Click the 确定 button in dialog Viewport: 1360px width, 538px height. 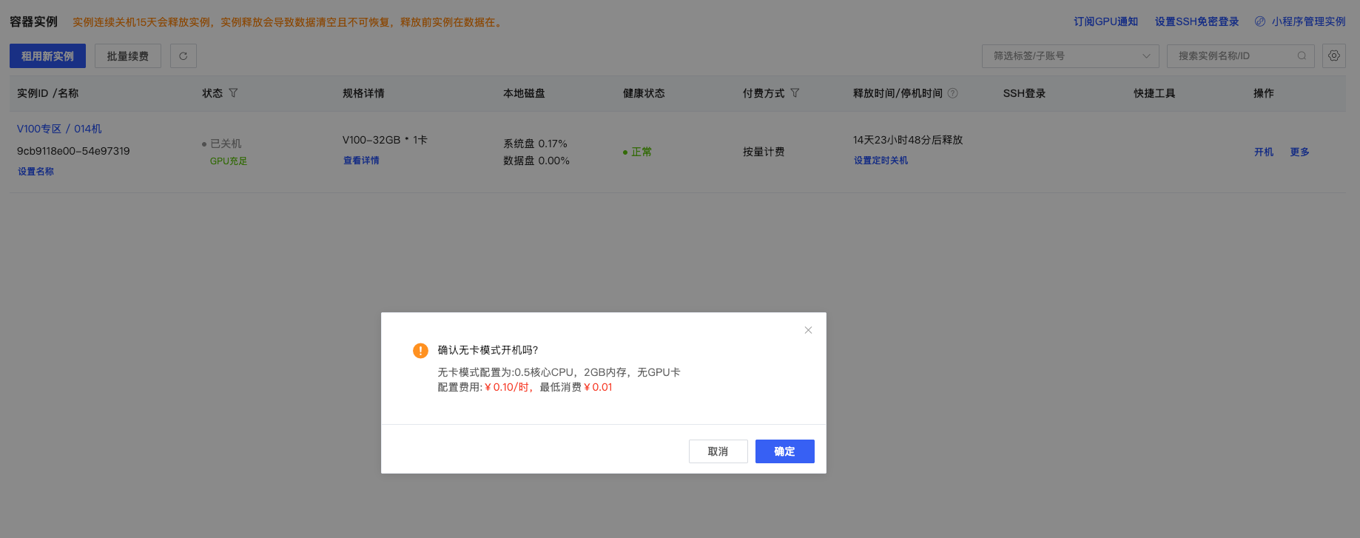[785, 451]
